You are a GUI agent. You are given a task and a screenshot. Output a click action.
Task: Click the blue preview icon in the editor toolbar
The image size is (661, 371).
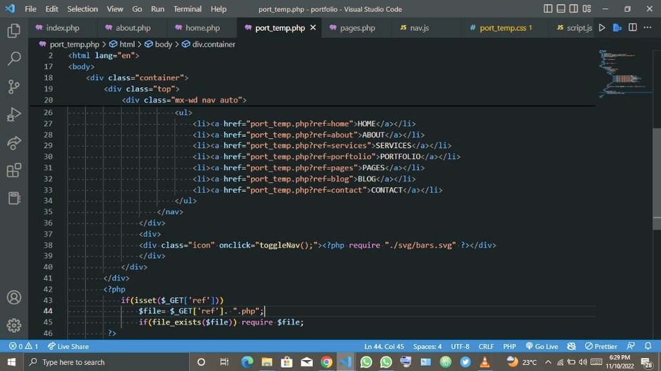coord(617,27)
